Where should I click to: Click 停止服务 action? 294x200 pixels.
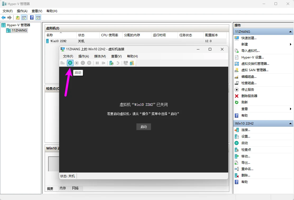pyautogui.click(x=248, y=90)
